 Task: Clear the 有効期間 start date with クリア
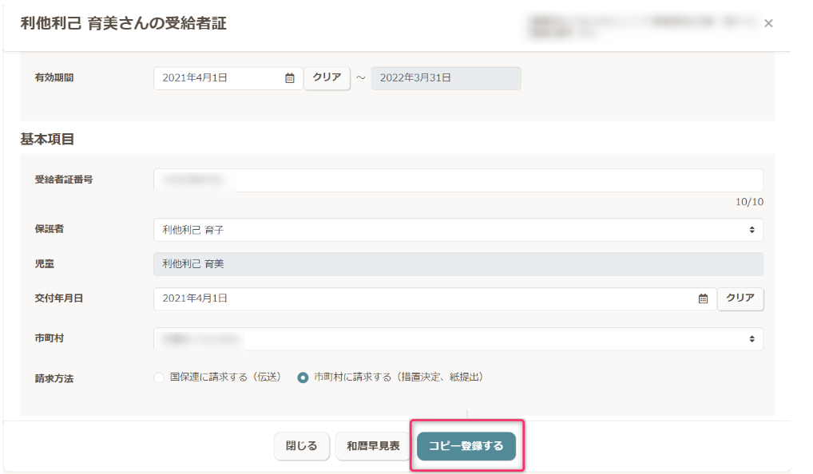[x=327, y=78]
